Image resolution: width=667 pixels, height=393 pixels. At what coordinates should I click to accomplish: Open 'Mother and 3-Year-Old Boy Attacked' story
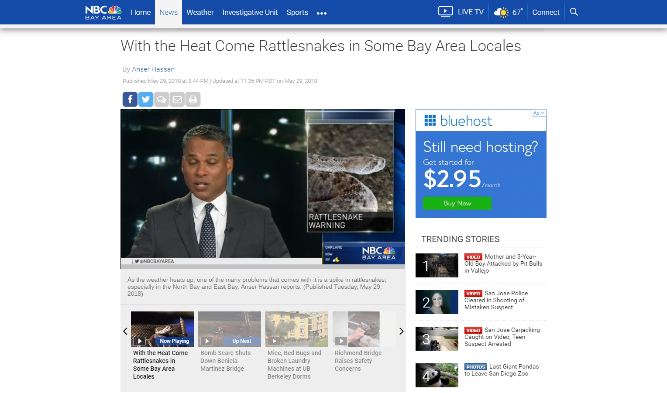503,263
